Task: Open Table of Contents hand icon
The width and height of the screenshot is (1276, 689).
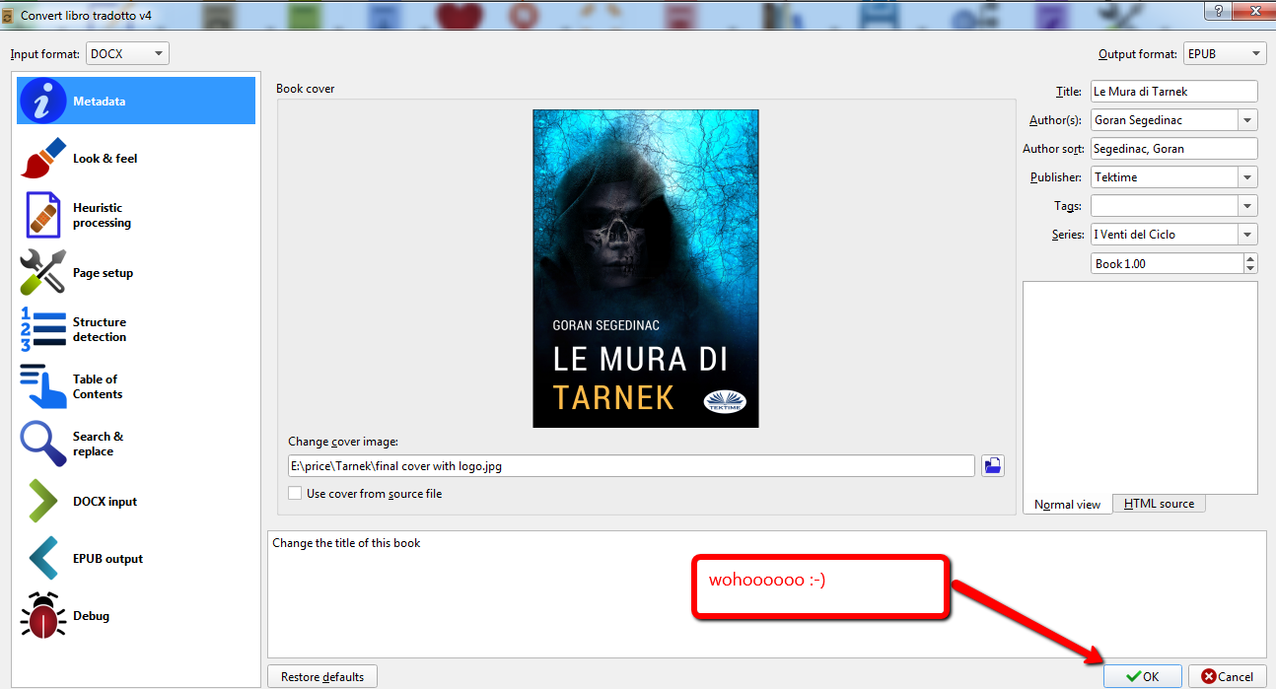Action: click(42, 386)
